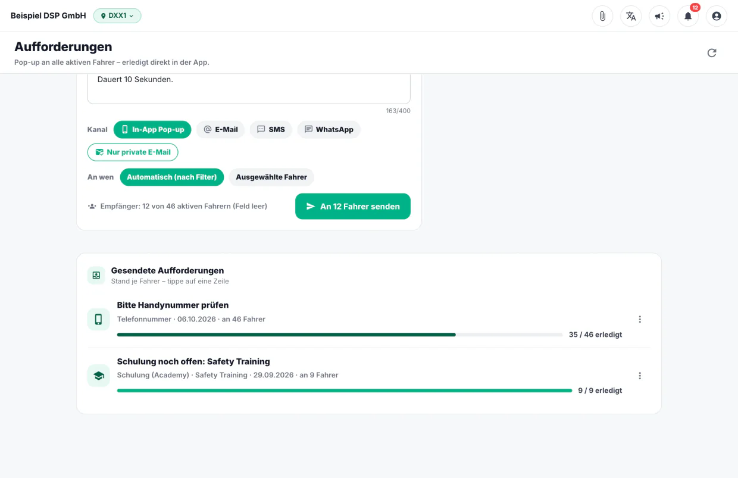Click the Beispiel DSP GmbH company name

[48, 16]
